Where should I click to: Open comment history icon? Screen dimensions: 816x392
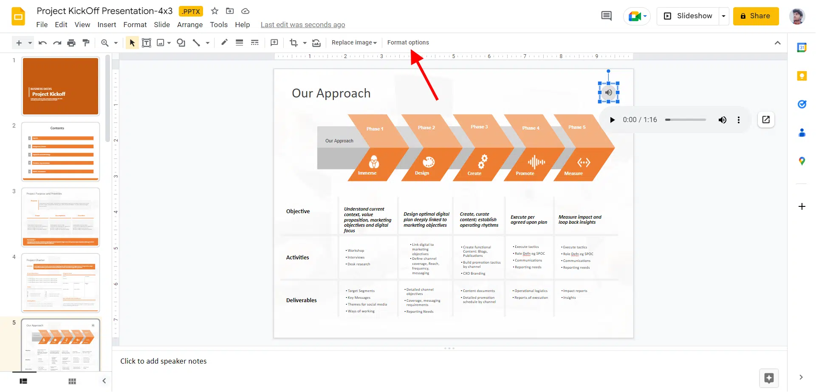(x=606, y=16)
